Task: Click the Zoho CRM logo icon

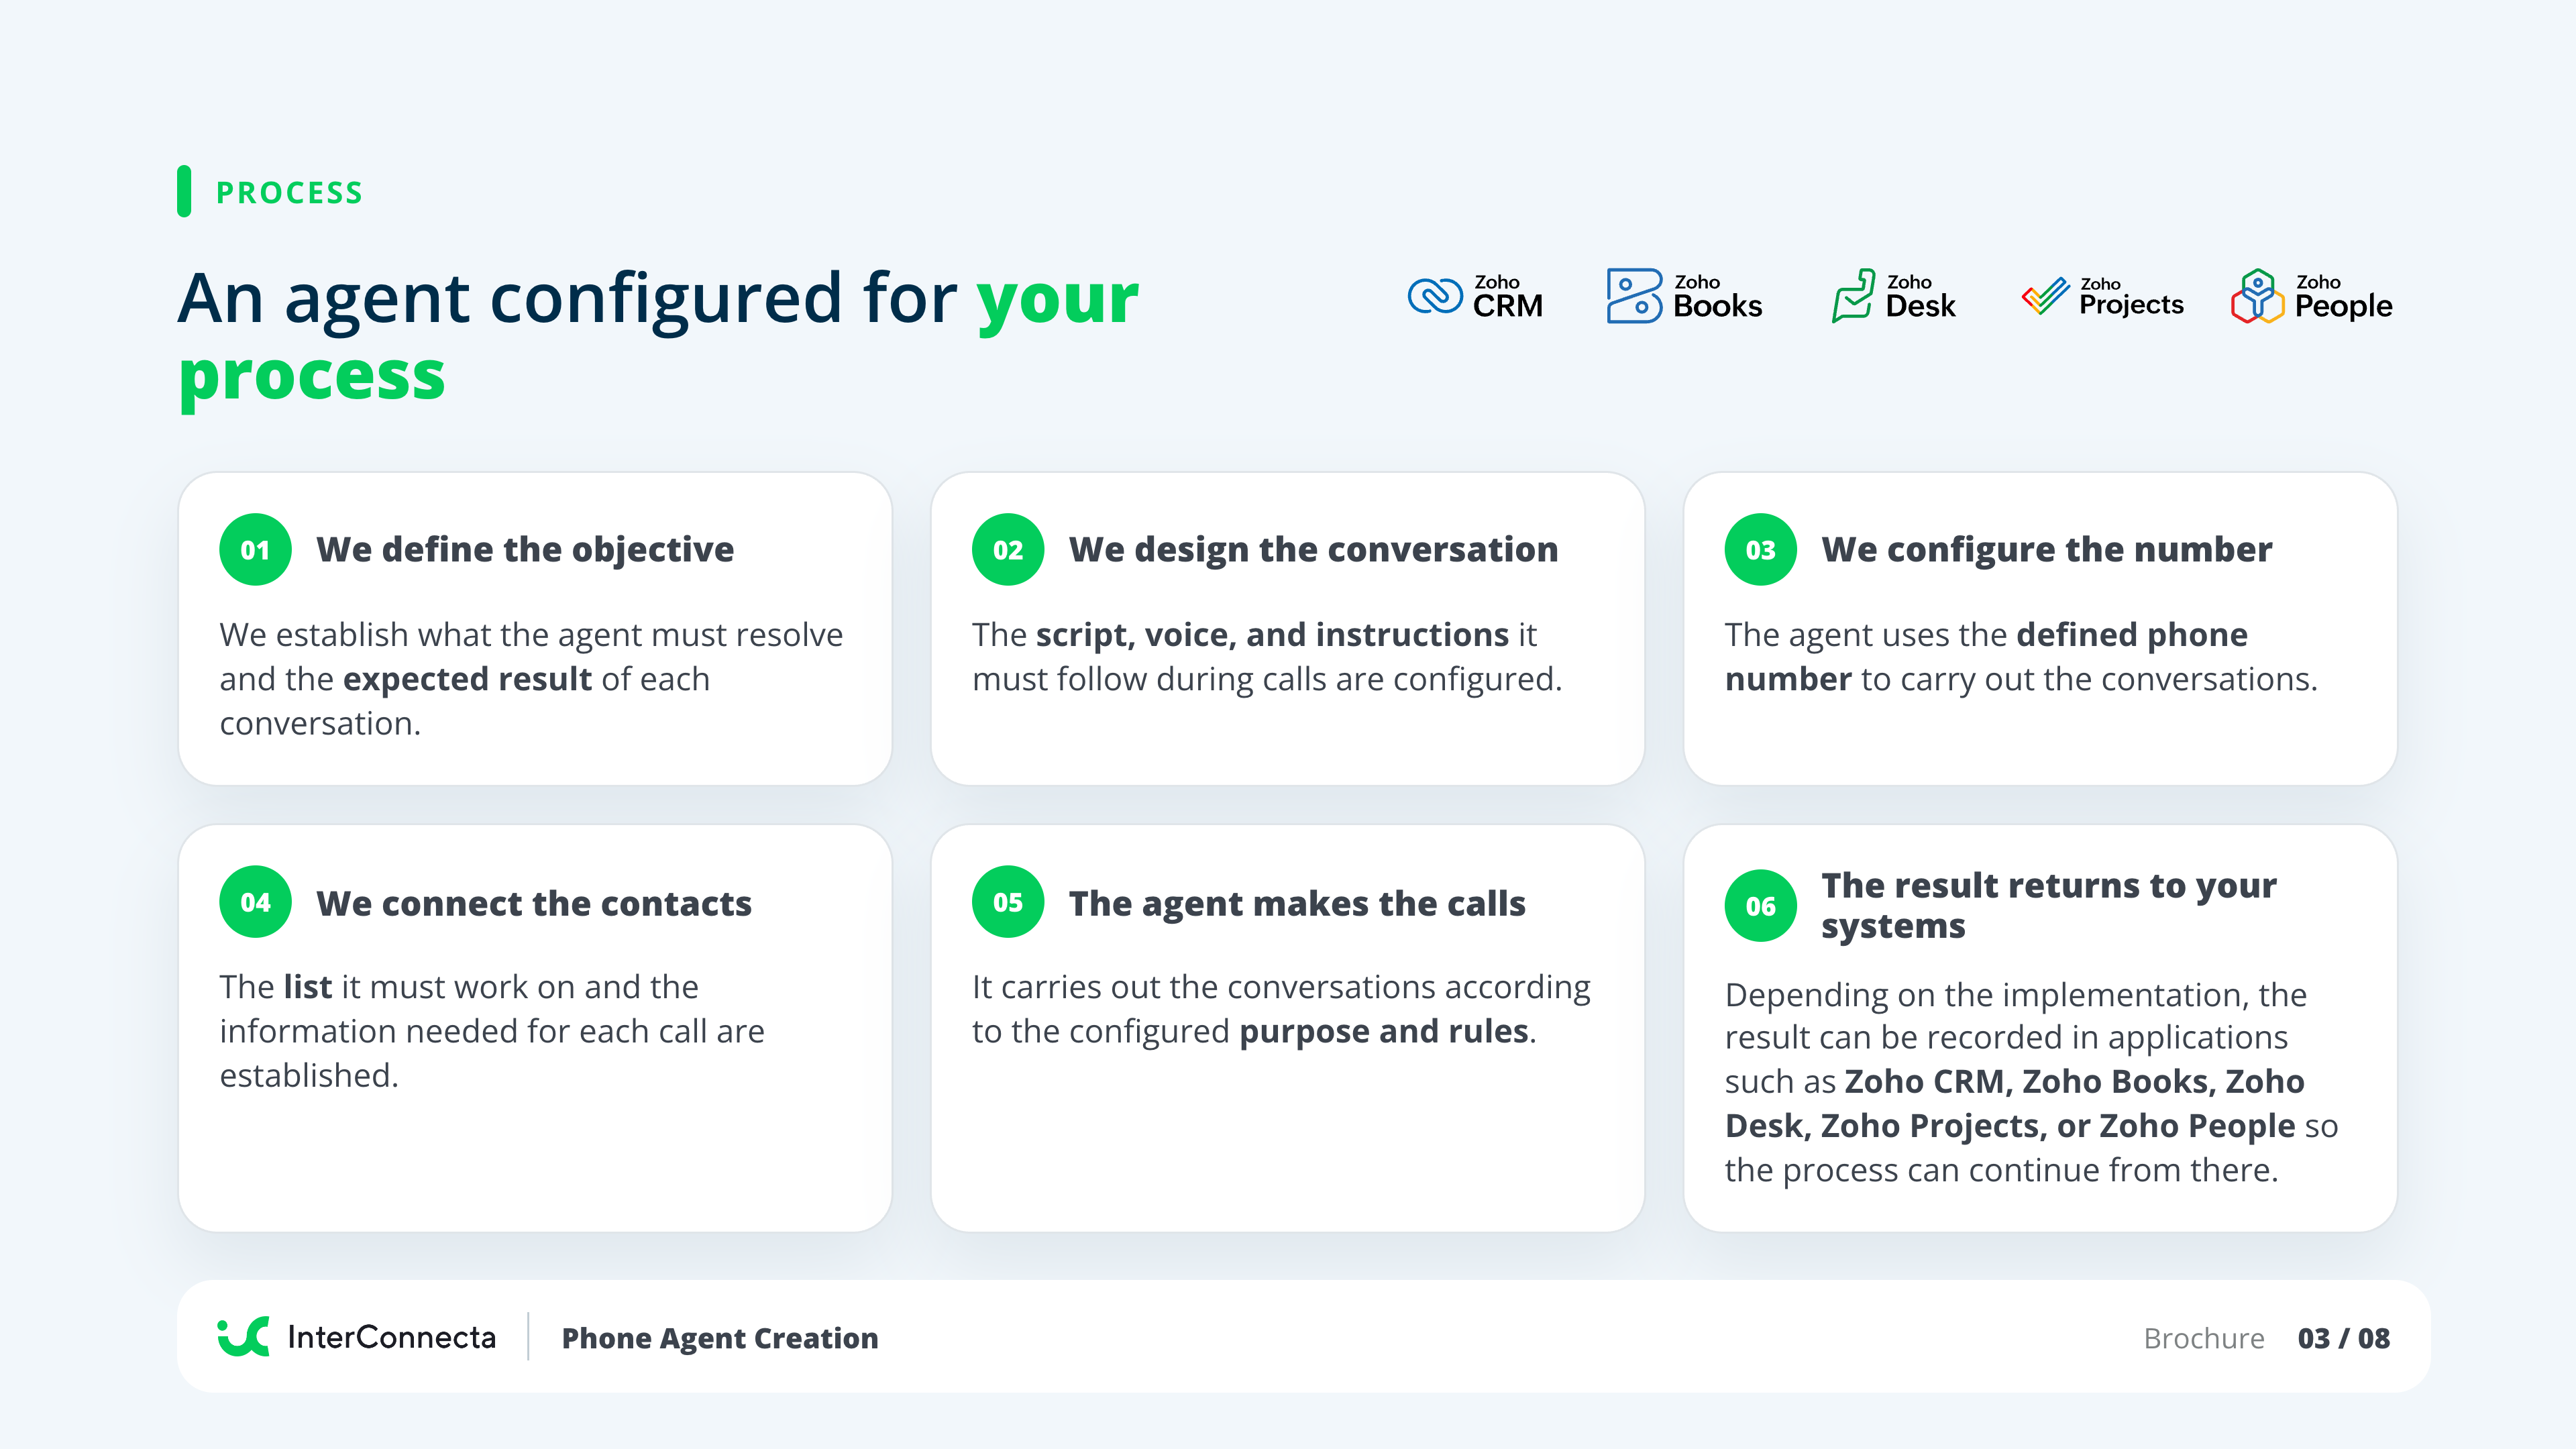Action: pos(1434,296)
